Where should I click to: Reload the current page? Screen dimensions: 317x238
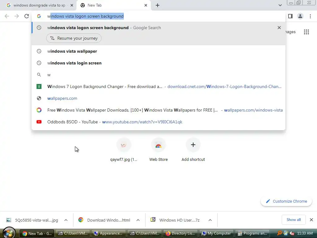click(27, 16)
